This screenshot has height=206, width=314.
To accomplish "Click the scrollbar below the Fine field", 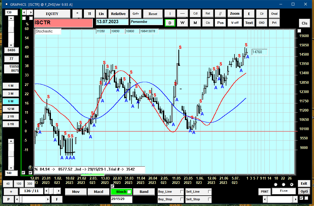I will 280,199.
